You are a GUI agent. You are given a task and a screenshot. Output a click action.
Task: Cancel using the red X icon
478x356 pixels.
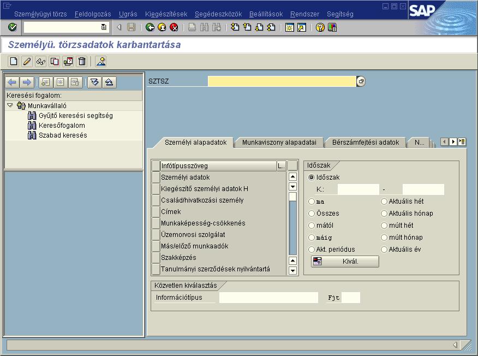[x=174, y=27]
